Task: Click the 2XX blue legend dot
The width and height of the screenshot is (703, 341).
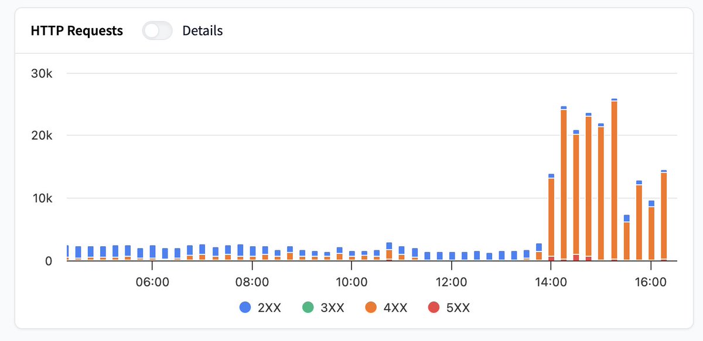Action: [x=245, y=307]
